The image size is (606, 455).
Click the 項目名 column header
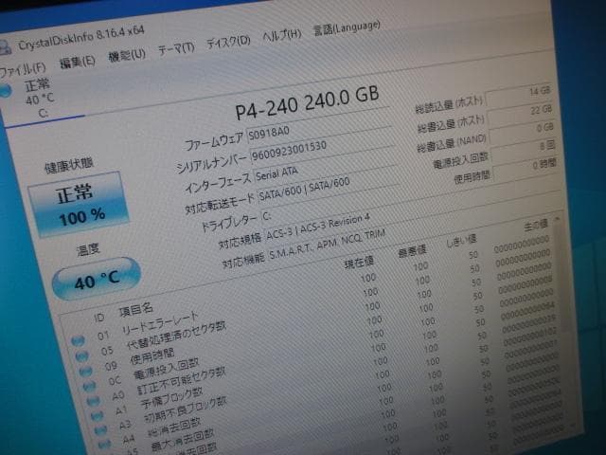(135, 309)
